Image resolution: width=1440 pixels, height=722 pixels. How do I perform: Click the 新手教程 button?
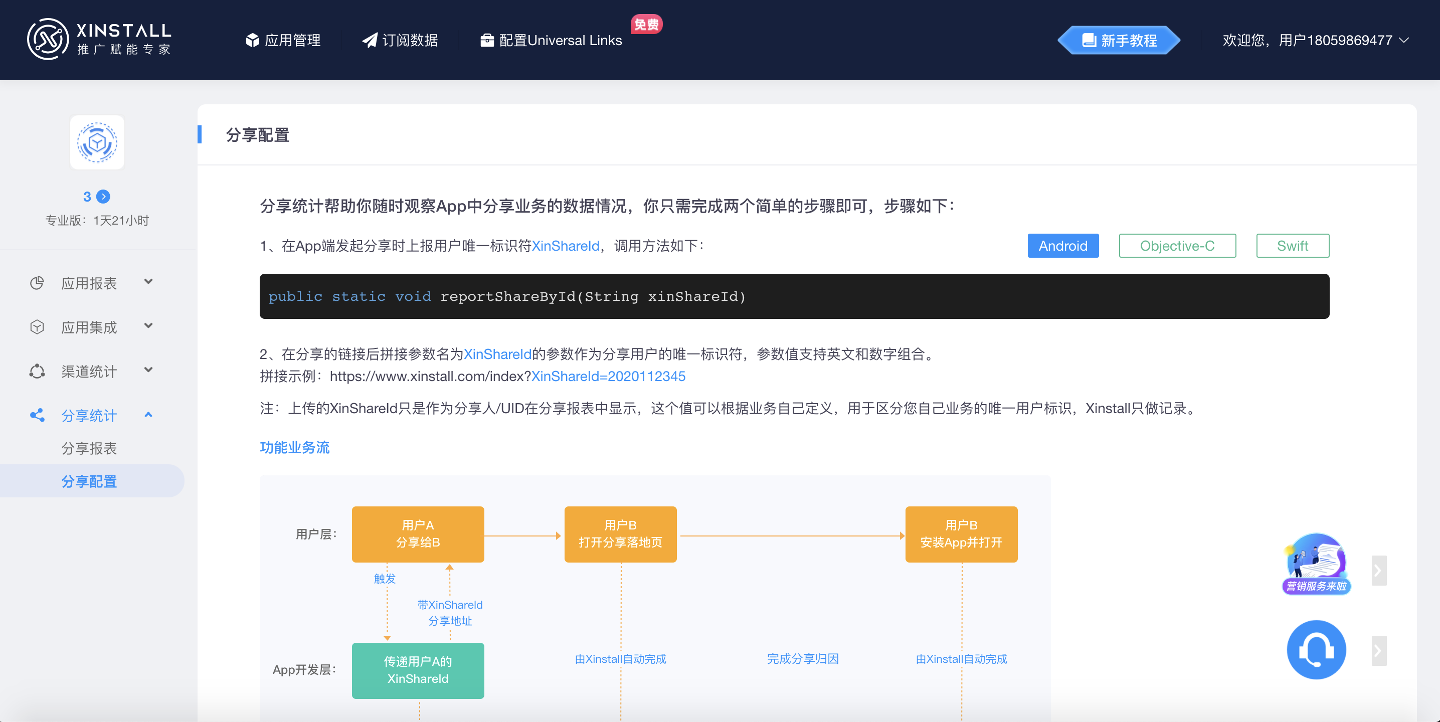[x=1119, y=40]
